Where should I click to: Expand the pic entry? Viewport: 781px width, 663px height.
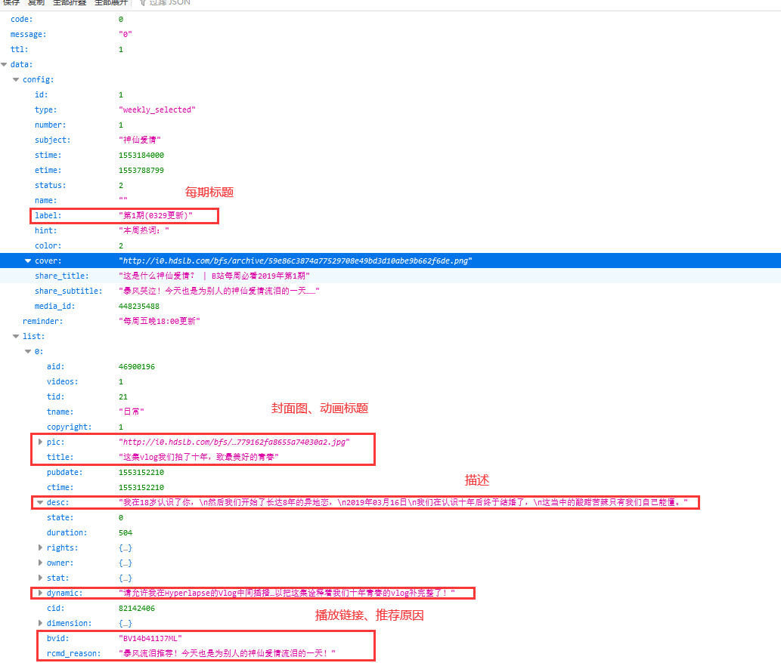[40, 442]
